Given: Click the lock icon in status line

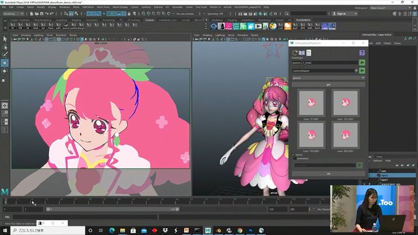Looking at the screenshot, I should [x=129, y=14].
